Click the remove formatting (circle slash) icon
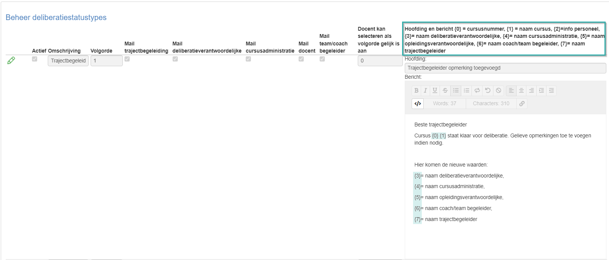 [498, 90]
